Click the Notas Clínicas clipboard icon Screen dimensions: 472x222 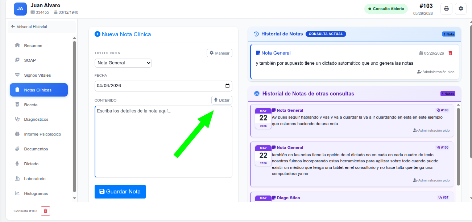[x=17, y=90]
